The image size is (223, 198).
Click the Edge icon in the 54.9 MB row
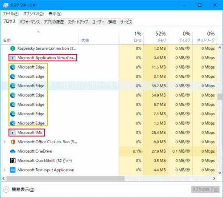[x=12, y=95]
